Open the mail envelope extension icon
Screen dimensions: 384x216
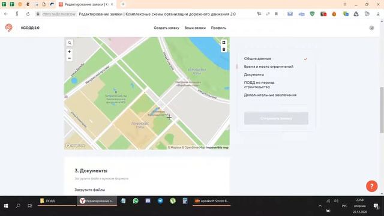(290, 14)
